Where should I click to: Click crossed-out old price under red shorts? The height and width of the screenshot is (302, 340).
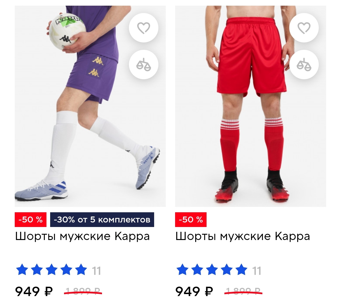tap(243, 291)
